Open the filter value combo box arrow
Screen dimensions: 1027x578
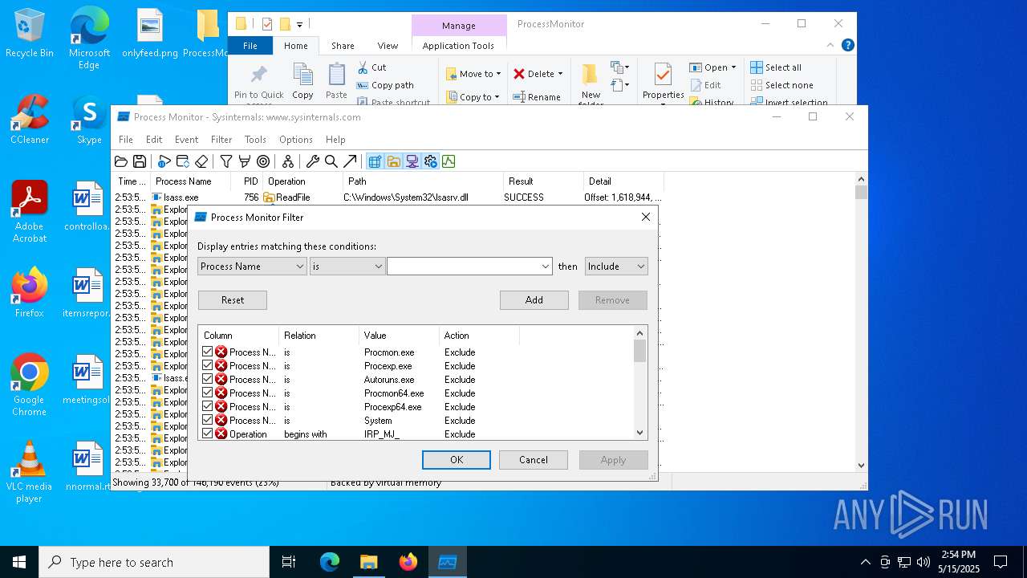[546, 267]
